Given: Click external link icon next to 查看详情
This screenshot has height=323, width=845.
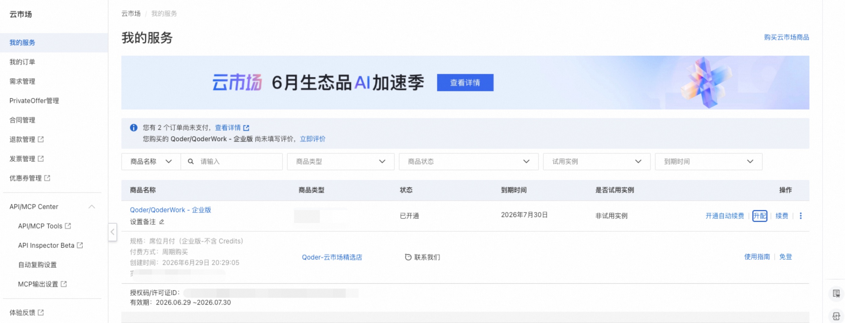Looking at the screenshot, I should pos(246,128).
